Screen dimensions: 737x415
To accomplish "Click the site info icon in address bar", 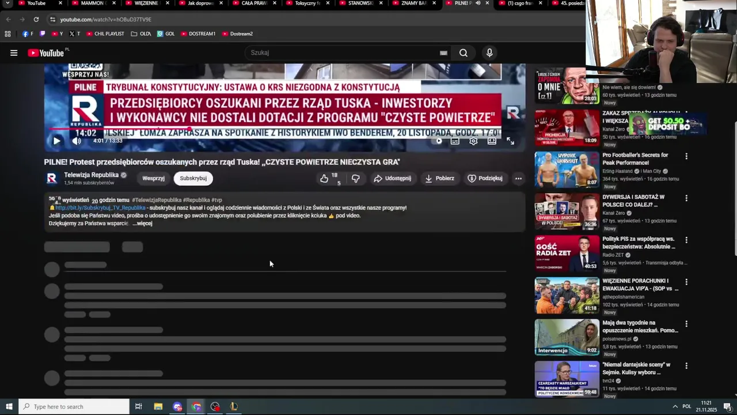I will [52, 20].
